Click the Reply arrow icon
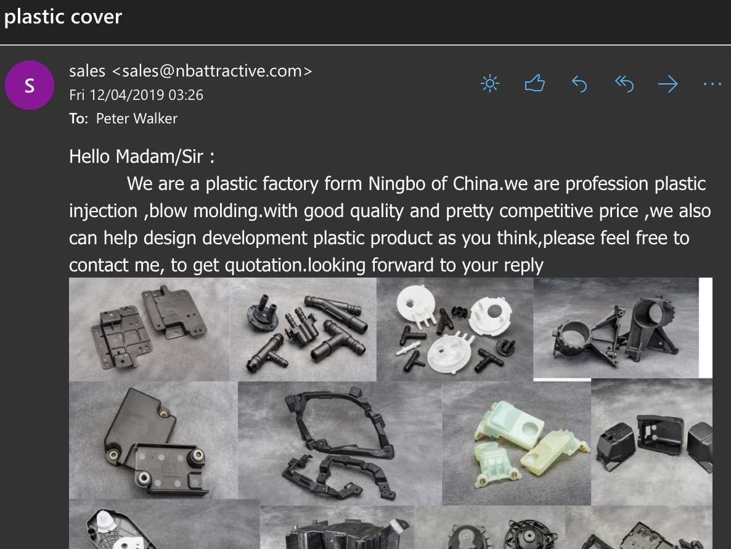 (579, 84)
